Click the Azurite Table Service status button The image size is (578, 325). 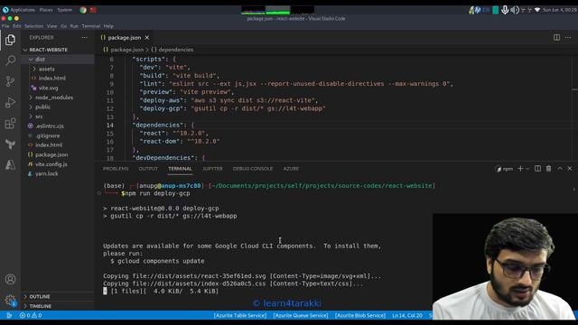pyautogui.click(x=240, y=315)
